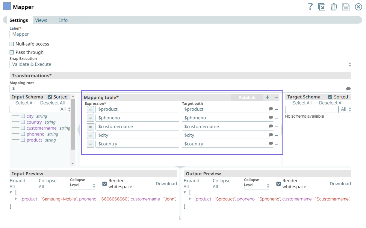Check the country field checkbox
The image size is (366, 228).
23,122
